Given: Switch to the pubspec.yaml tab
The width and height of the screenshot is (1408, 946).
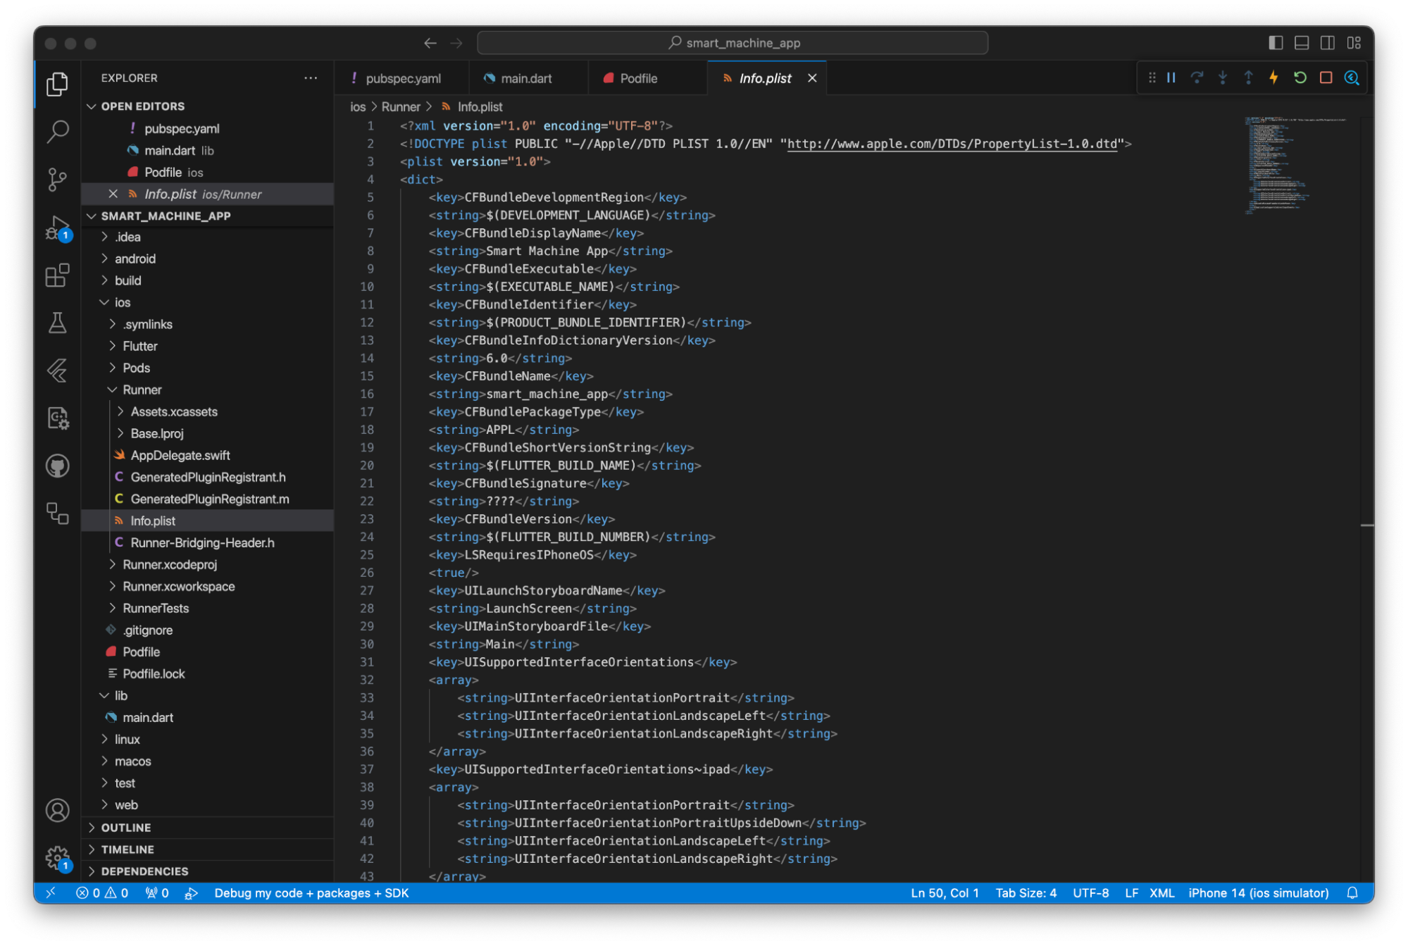Looking at the screenshot, I should [x=404, y=78].
